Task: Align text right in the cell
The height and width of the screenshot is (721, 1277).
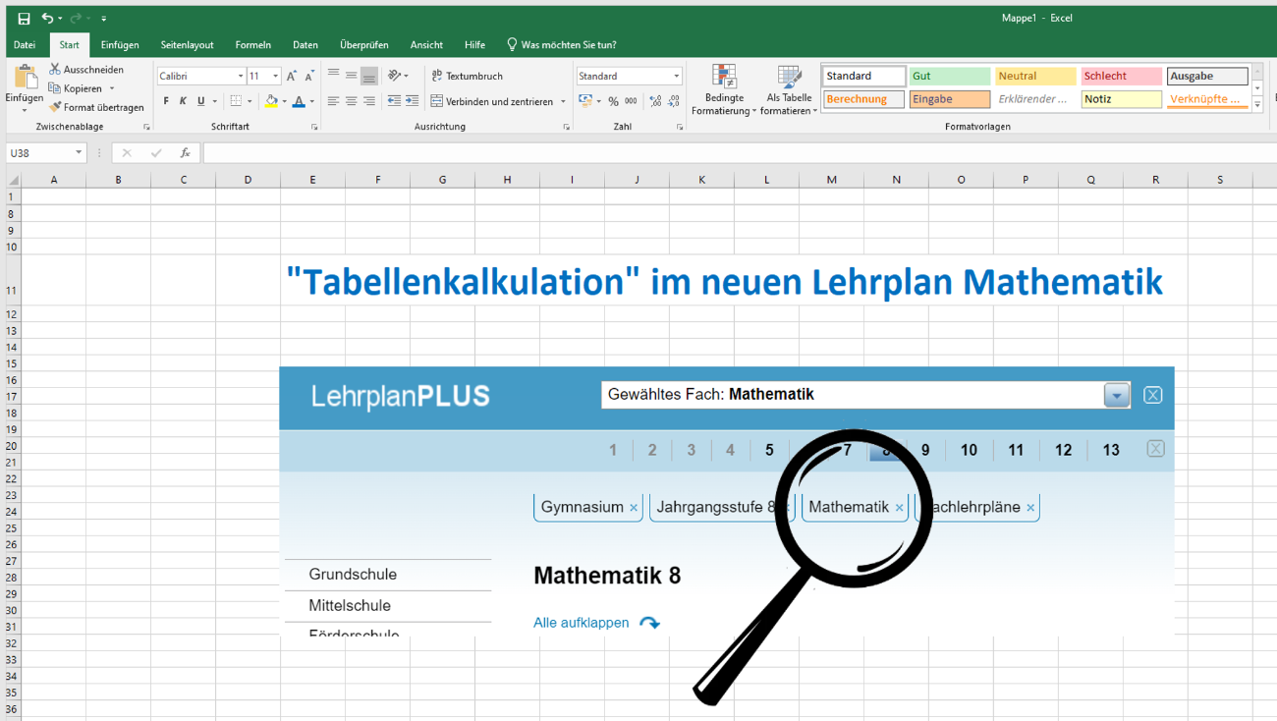Action: pos(369,101)
